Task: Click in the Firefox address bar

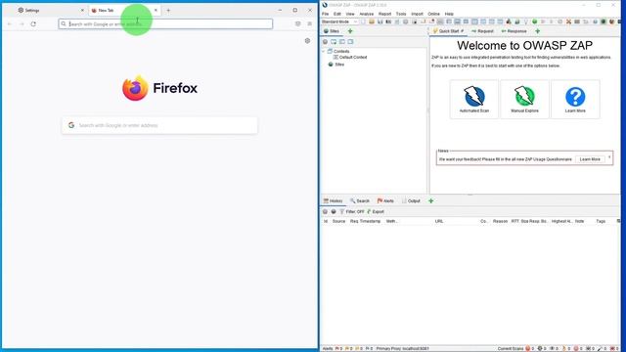Action: 165,23
